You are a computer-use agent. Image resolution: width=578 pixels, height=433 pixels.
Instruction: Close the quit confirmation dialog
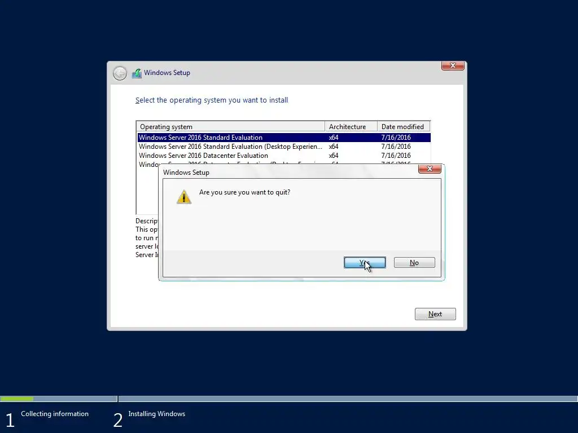point(430,169)
